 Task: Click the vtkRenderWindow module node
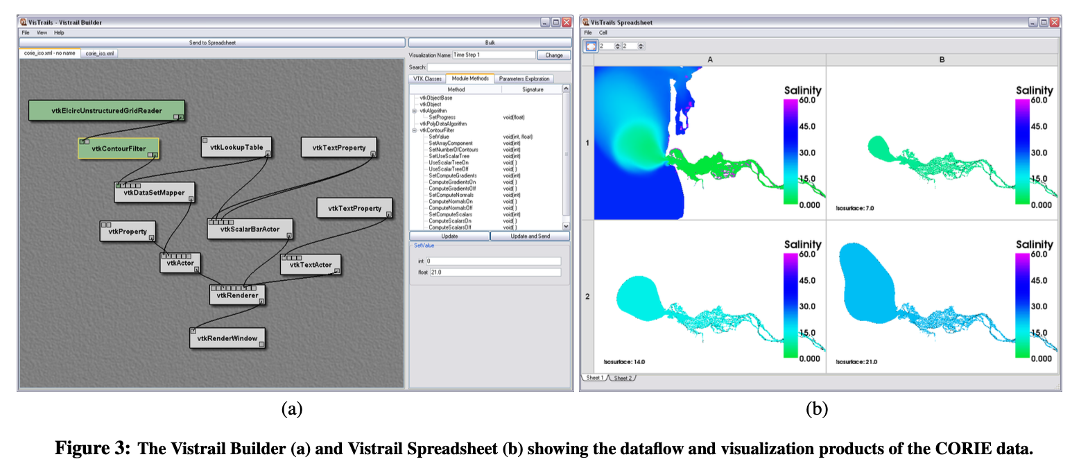coord(227,338)
